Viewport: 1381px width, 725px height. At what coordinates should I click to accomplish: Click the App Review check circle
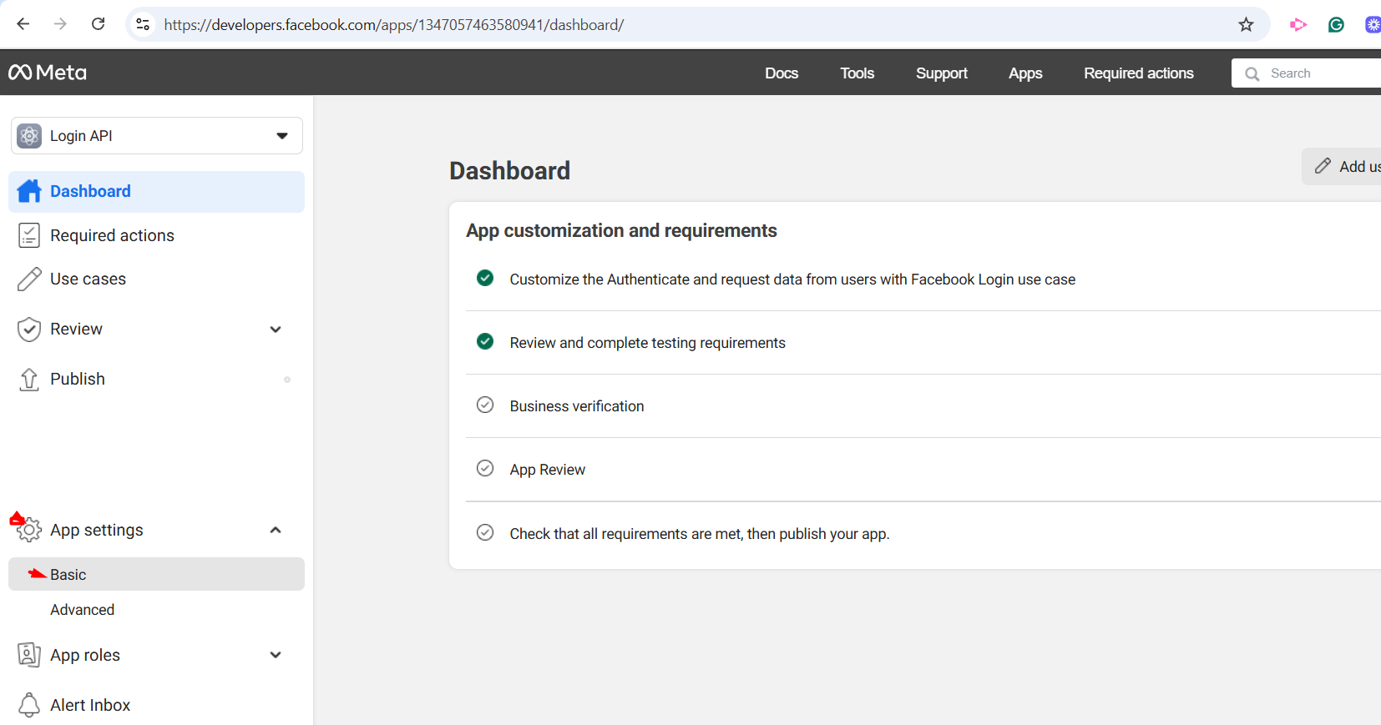pyautogui.click(x=485, y=468)
